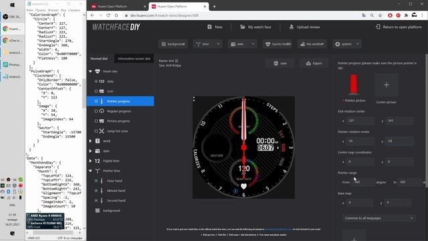428x241 pixels.
Task: Click the 123 data icon under Heart rate
Action: (x=102, y=82)
